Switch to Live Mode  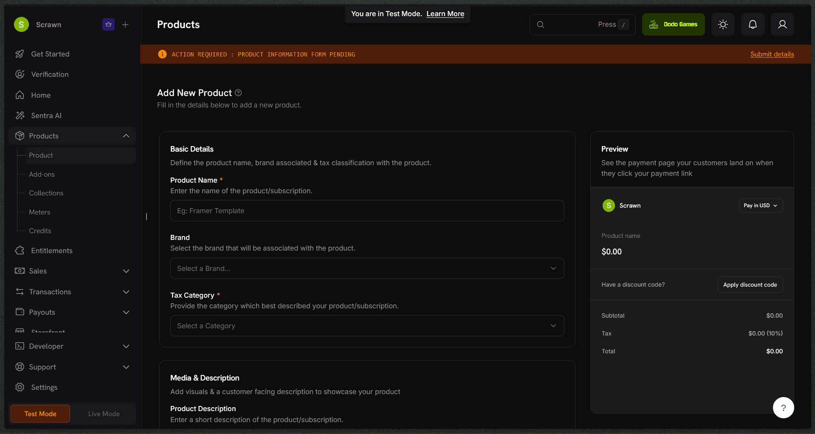click(x=104, y=414)
